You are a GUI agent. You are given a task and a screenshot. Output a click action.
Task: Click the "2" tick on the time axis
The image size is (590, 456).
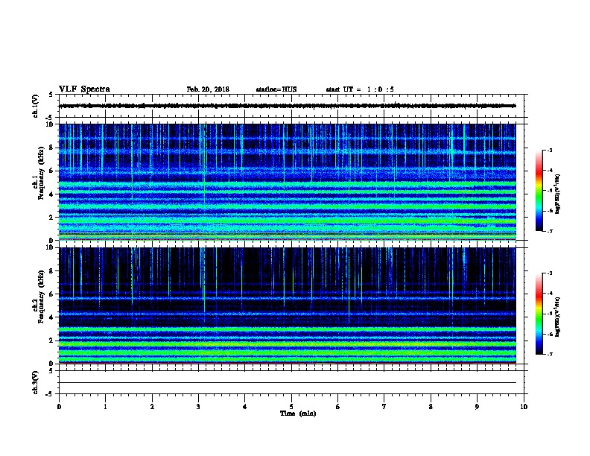[152, 406]
